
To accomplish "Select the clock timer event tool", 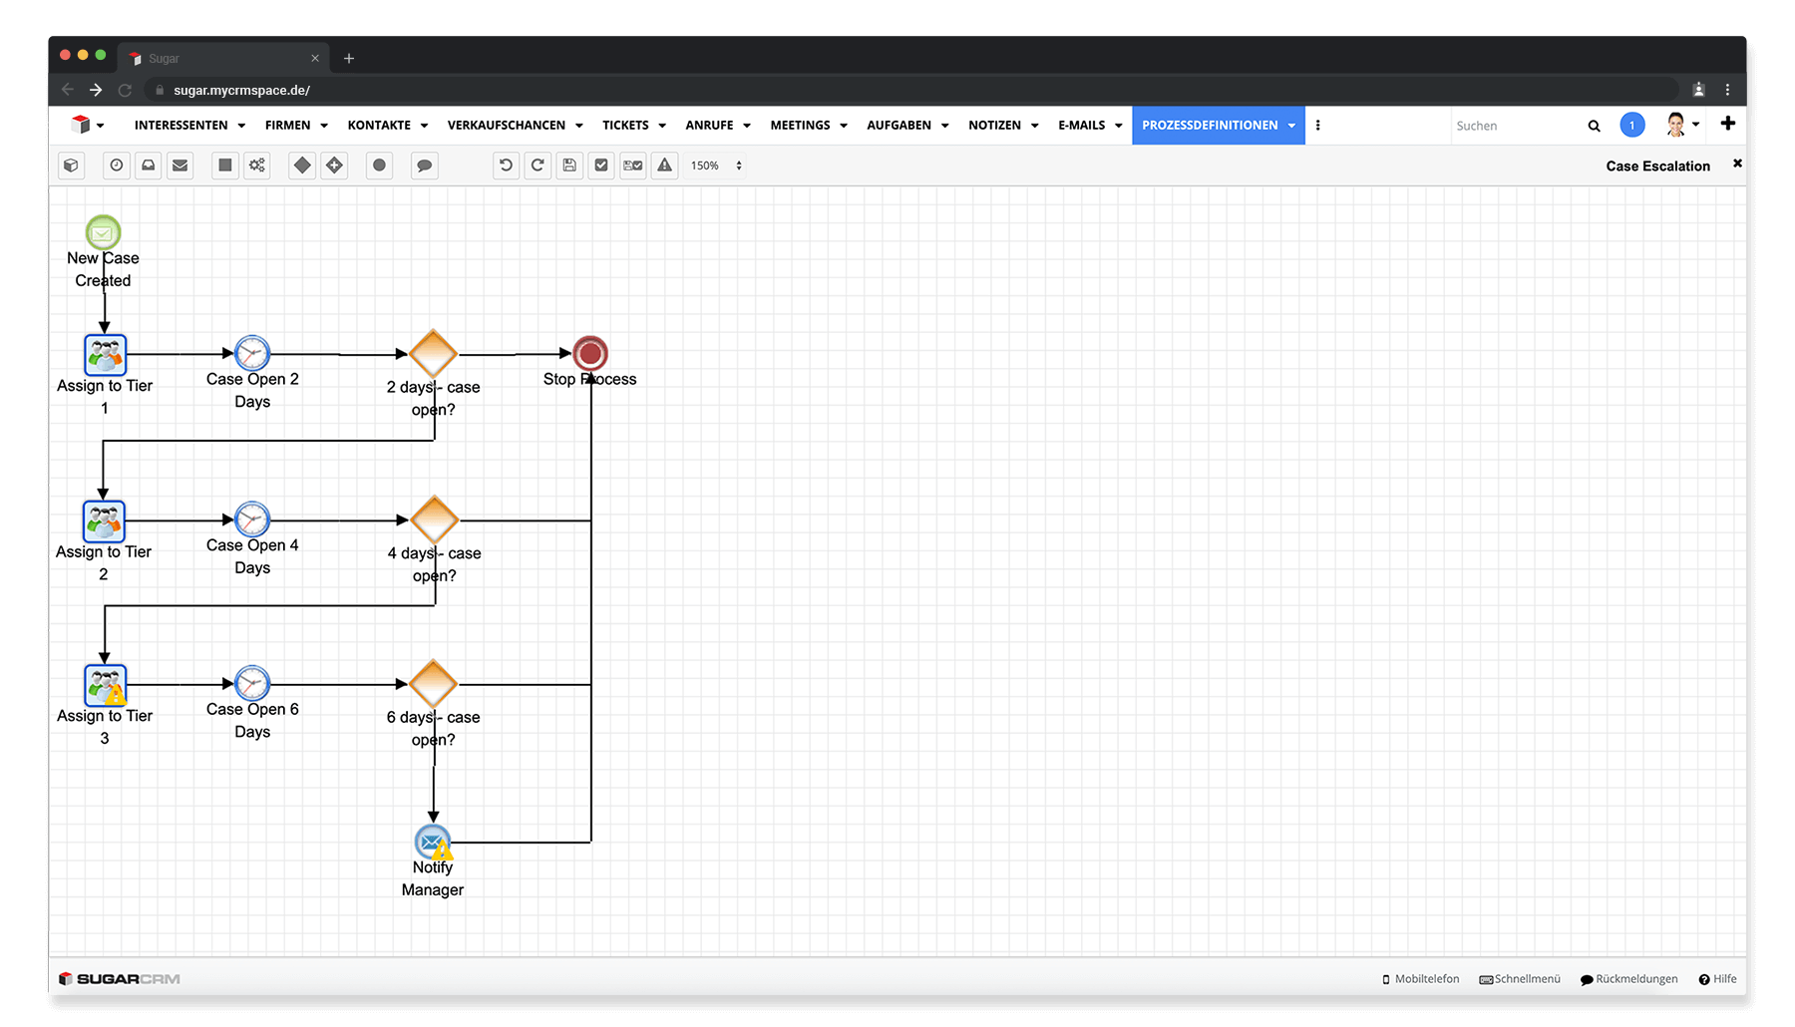I will pyautogui.click(x=117, y=166).
